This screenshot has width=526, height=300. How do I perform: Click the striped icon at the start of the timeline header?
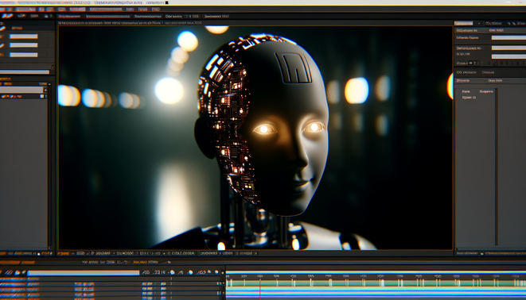tap(9, 272)
